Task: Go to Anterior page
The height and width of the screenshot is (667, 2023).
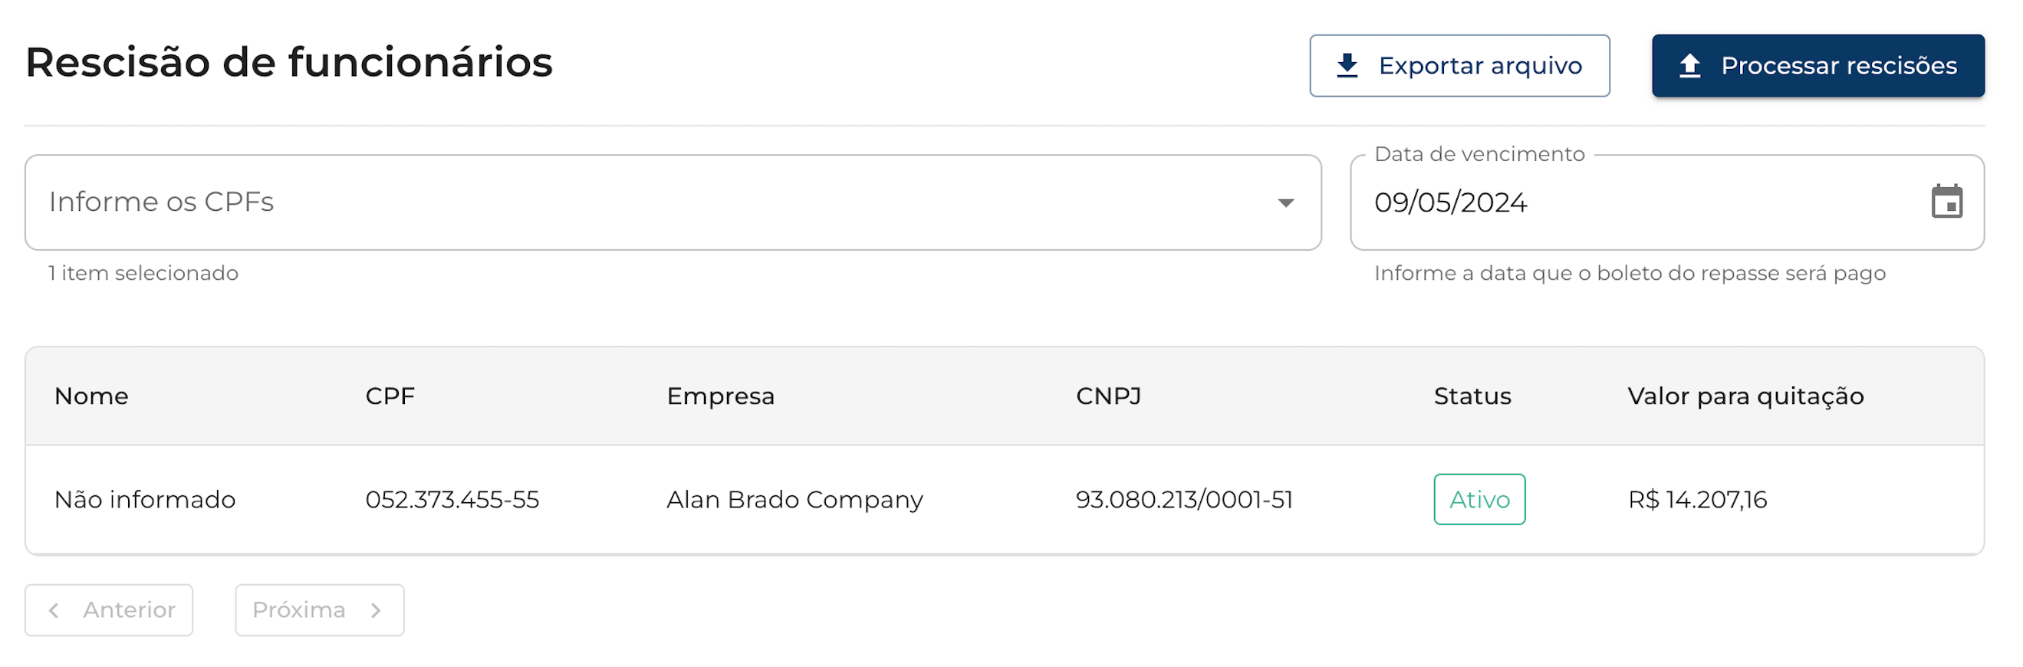Action: coord(109,609)
